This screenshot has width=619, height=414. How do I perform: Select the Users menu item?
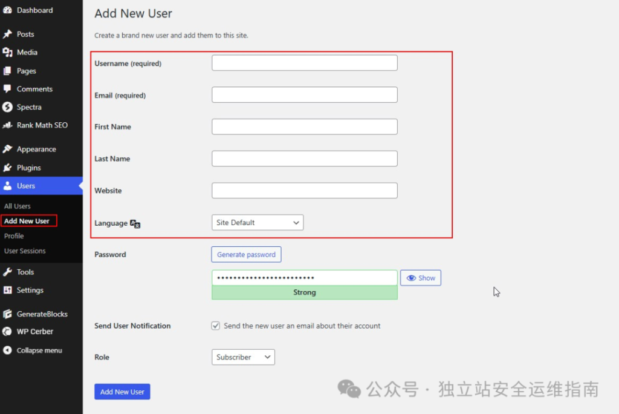(x=42, y=186)
